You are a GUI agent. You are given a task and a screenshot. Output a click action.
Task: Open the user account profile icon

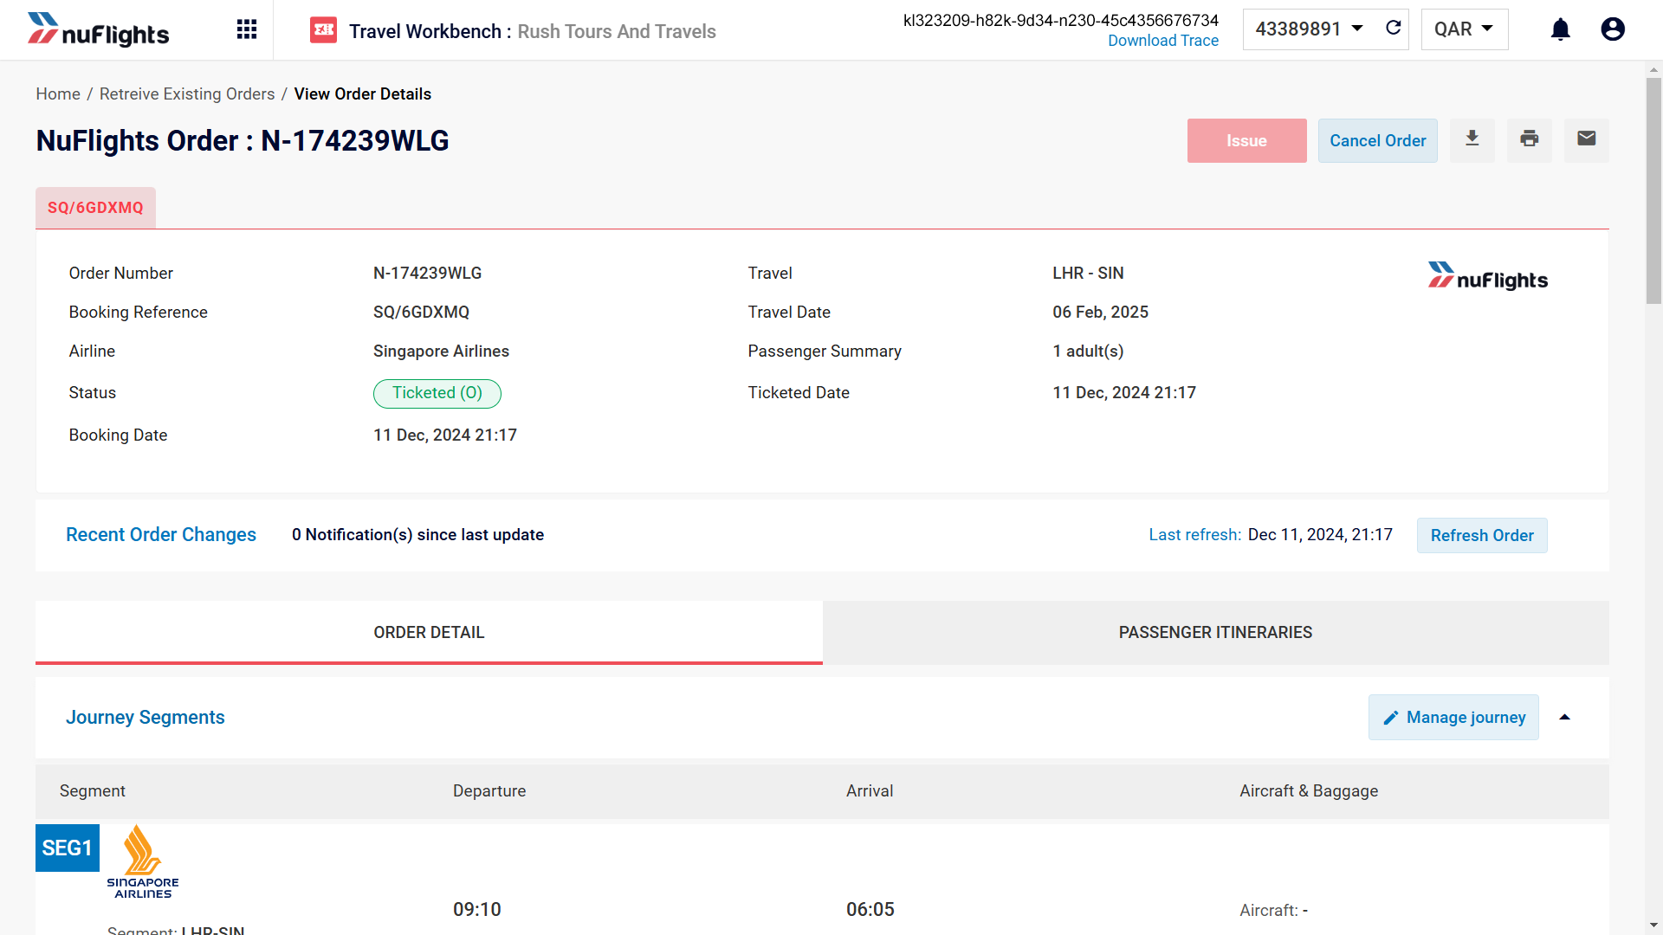pos(1613,29)
